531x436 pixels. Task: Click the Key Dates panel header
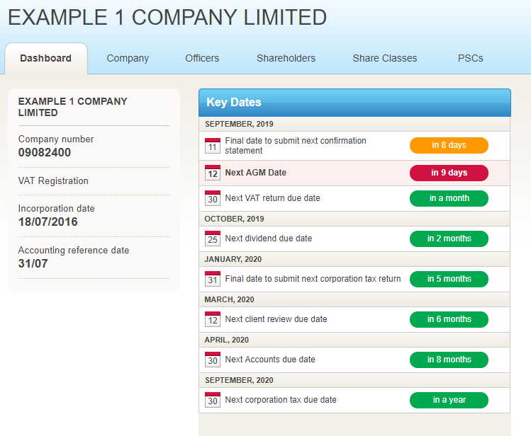[x=354, y=103]
